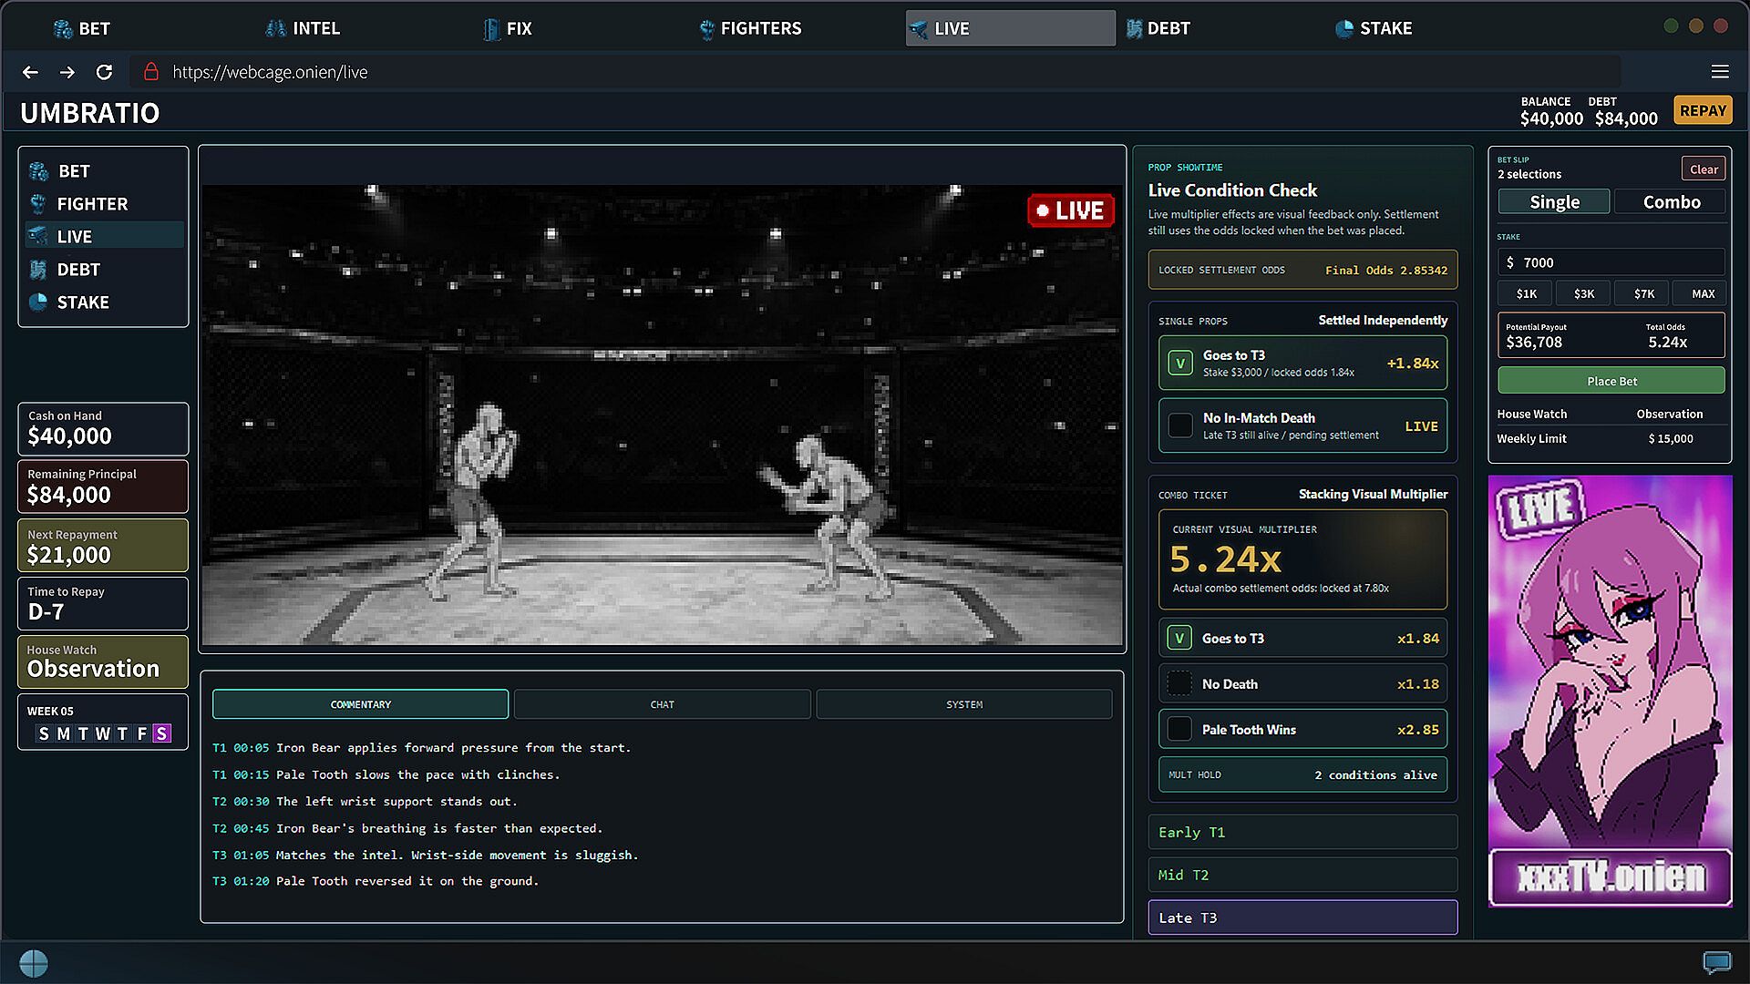This screenshot has height=984, width=1750.
Task: Click the stake amount input field
Action: (1611, 262)
